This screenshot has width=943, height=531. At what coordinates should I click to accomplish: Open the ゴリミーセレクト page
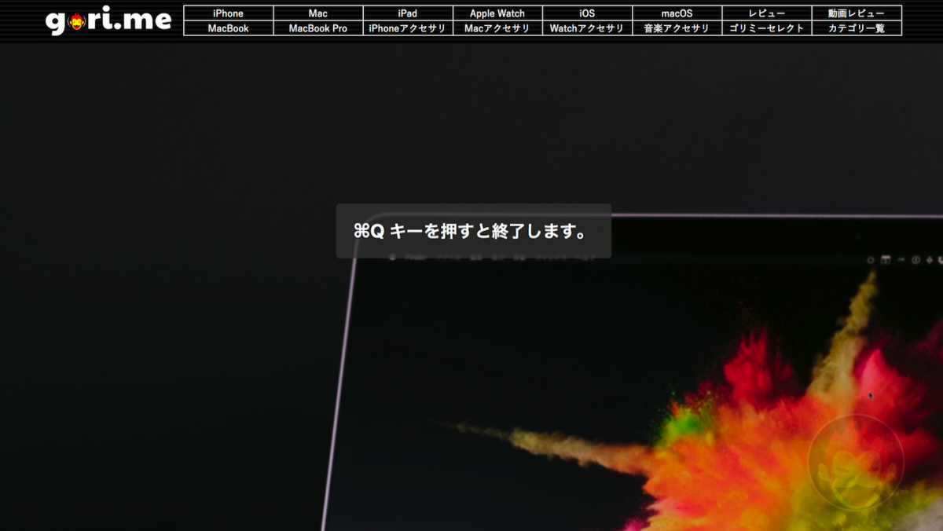click(767, 27)
